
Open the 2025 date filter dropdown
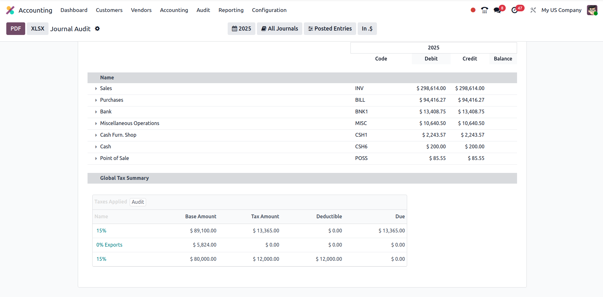[x=241, y=29]
